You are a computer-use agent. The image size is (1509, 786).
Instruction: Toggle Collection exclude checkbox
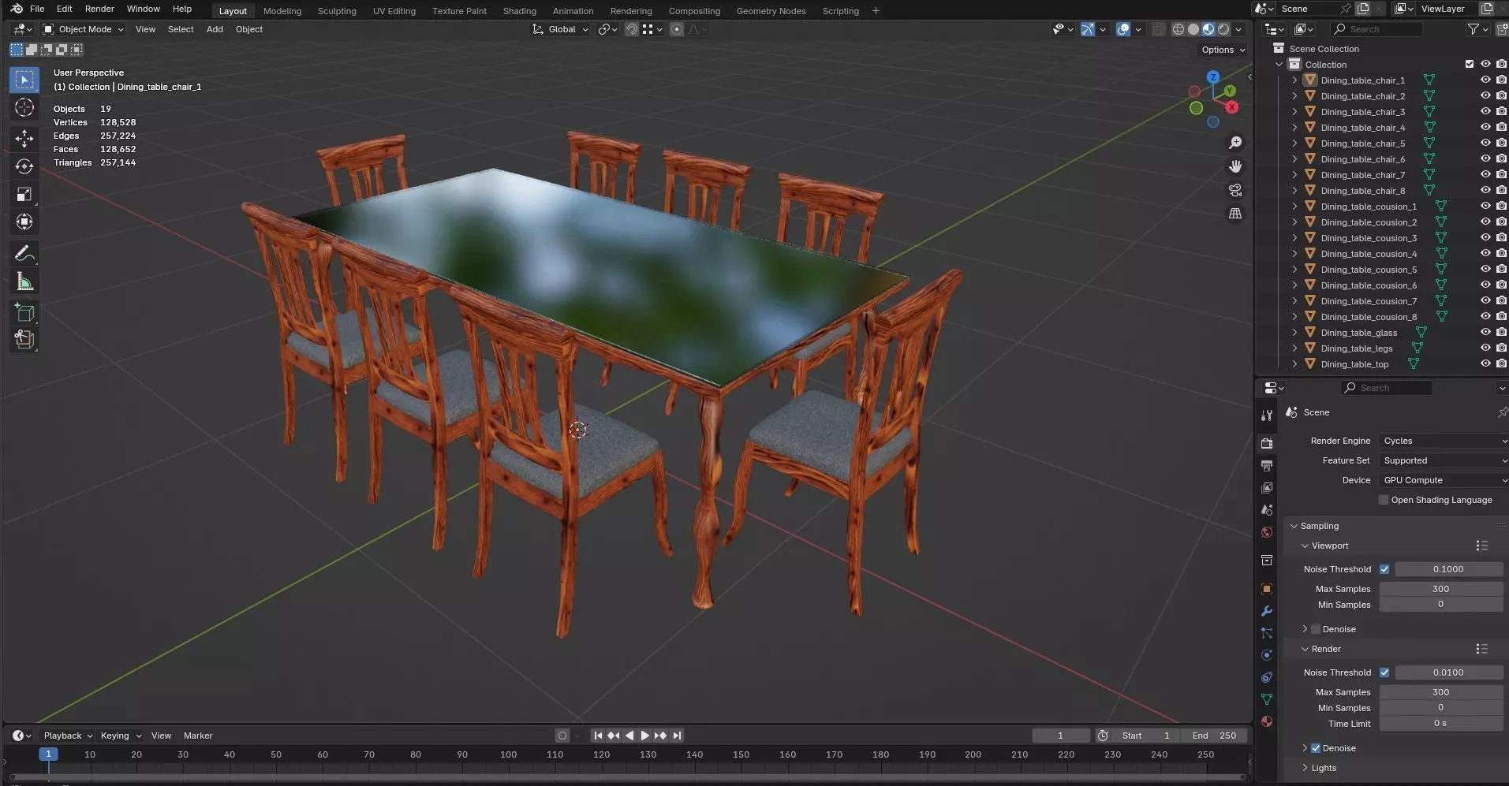click(1469, 64)
